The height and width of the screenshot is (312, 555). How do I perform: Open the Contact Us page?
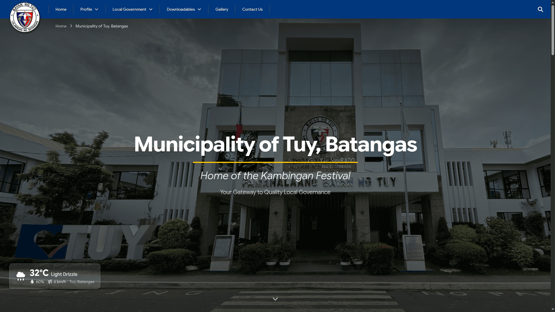click(x=252, y=9)
